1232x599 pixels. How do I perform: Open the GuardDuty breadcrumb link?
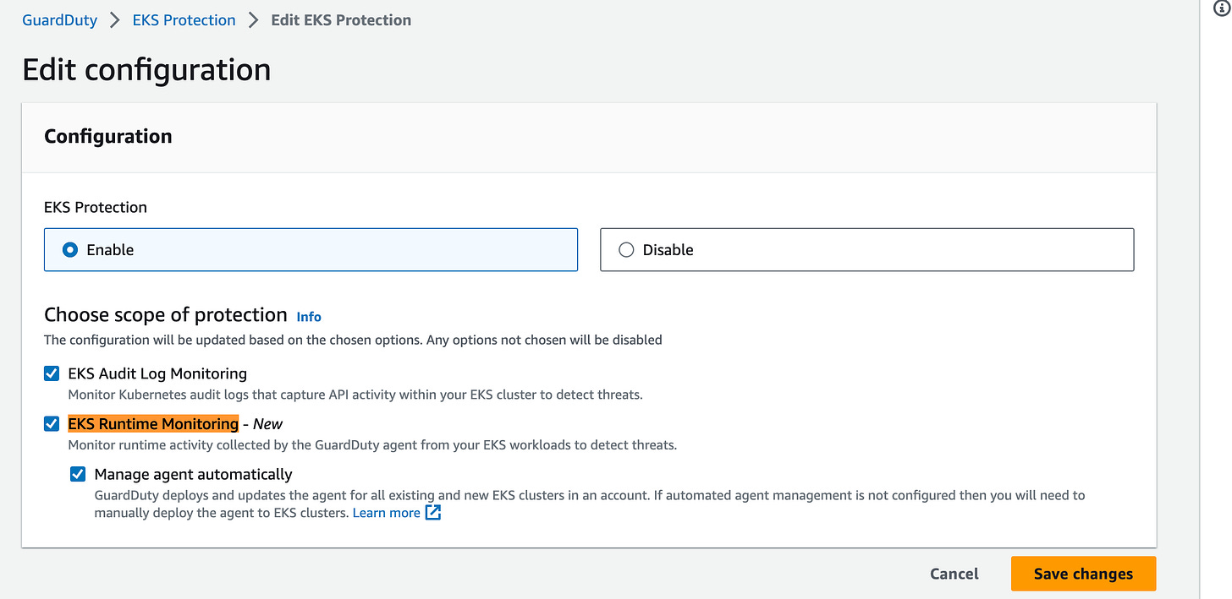59,20
